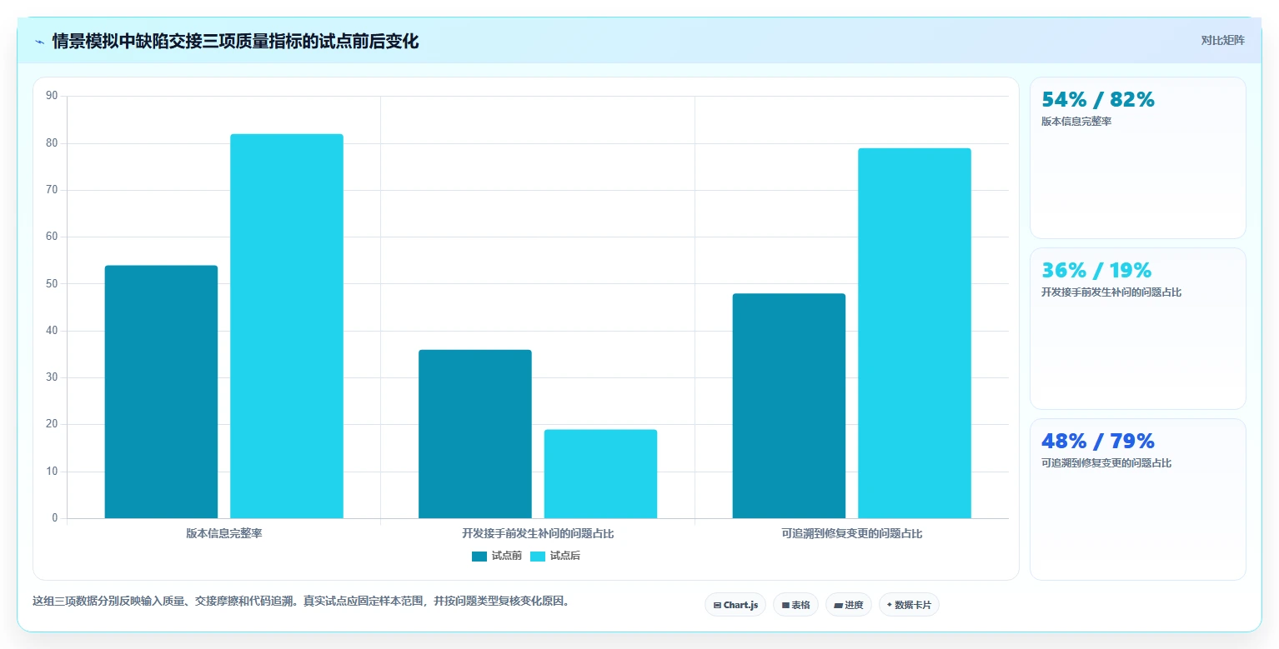
Task: Click the 试点前 bar for 版本信息完整率
Action: tap(161, 392)
